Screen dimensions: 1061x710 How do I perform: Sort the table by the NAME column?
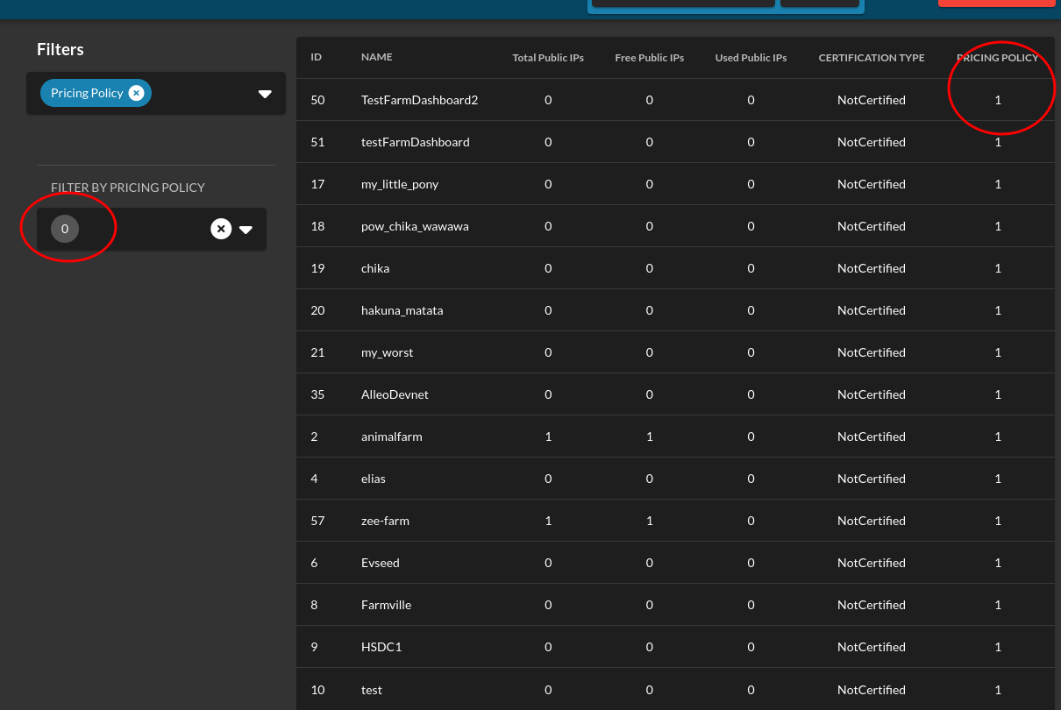click(376, 57)
